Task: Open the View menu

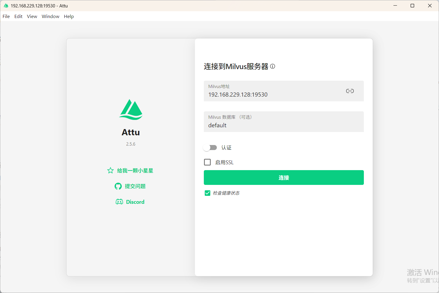Action: click(x=32, y=16)
